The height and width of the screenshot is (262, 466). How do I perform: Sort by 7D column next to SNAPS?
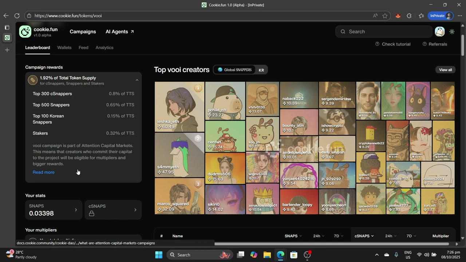[339, 236]
